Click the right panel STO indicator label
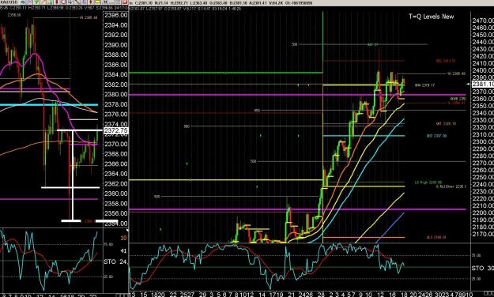 click(x=483, y=269)
